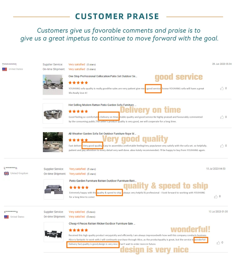
Task: Click star rating on Patio Garden Furniture review
Action: (79, 187)
